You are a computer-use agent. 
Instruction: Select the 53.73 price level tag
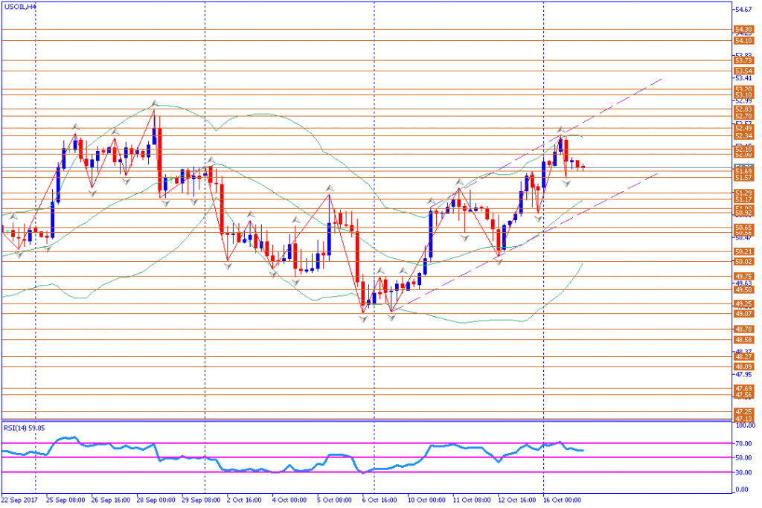point(743,60)
